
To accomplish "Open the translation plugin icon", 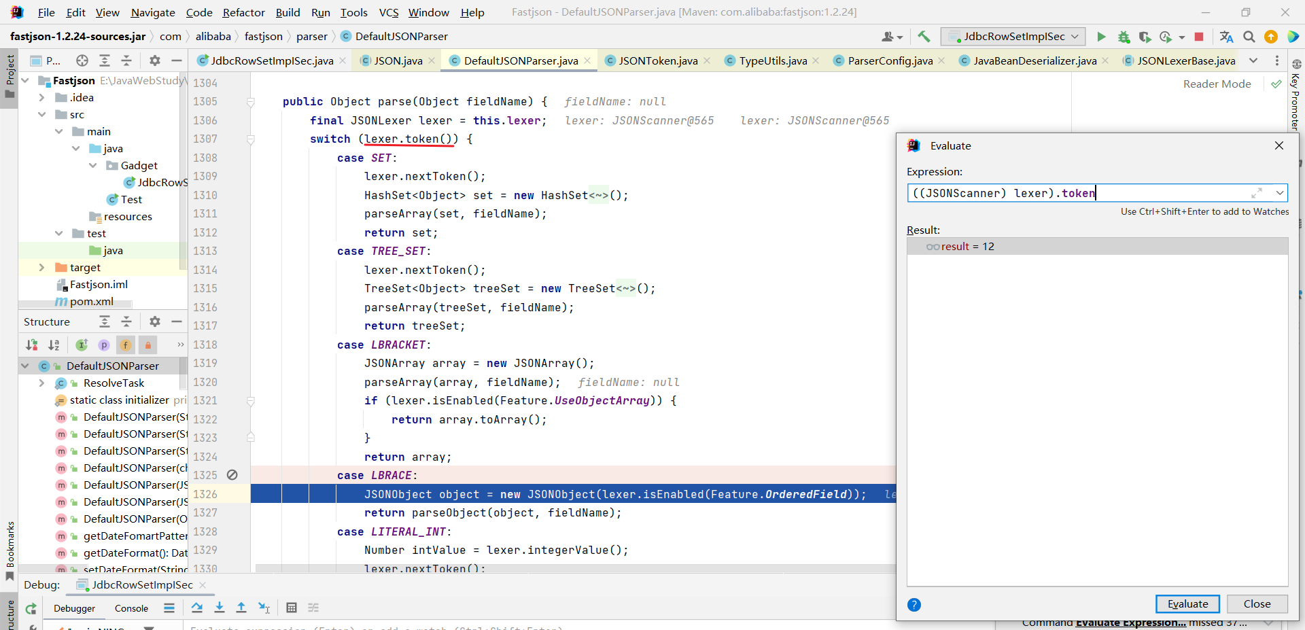I will [x=1226, y=37].
